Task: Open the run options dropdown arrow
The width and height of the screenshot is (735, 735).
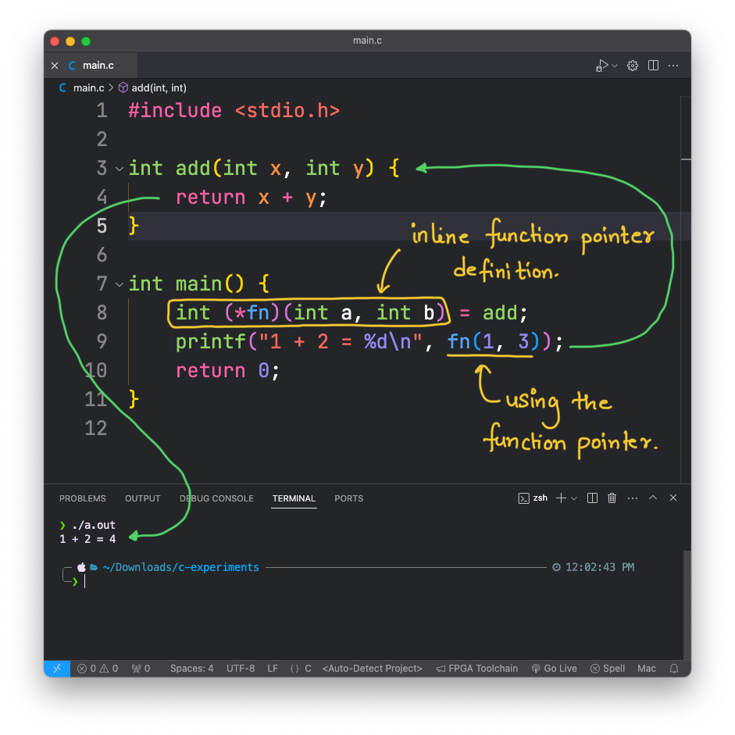Action: point(615,66)
